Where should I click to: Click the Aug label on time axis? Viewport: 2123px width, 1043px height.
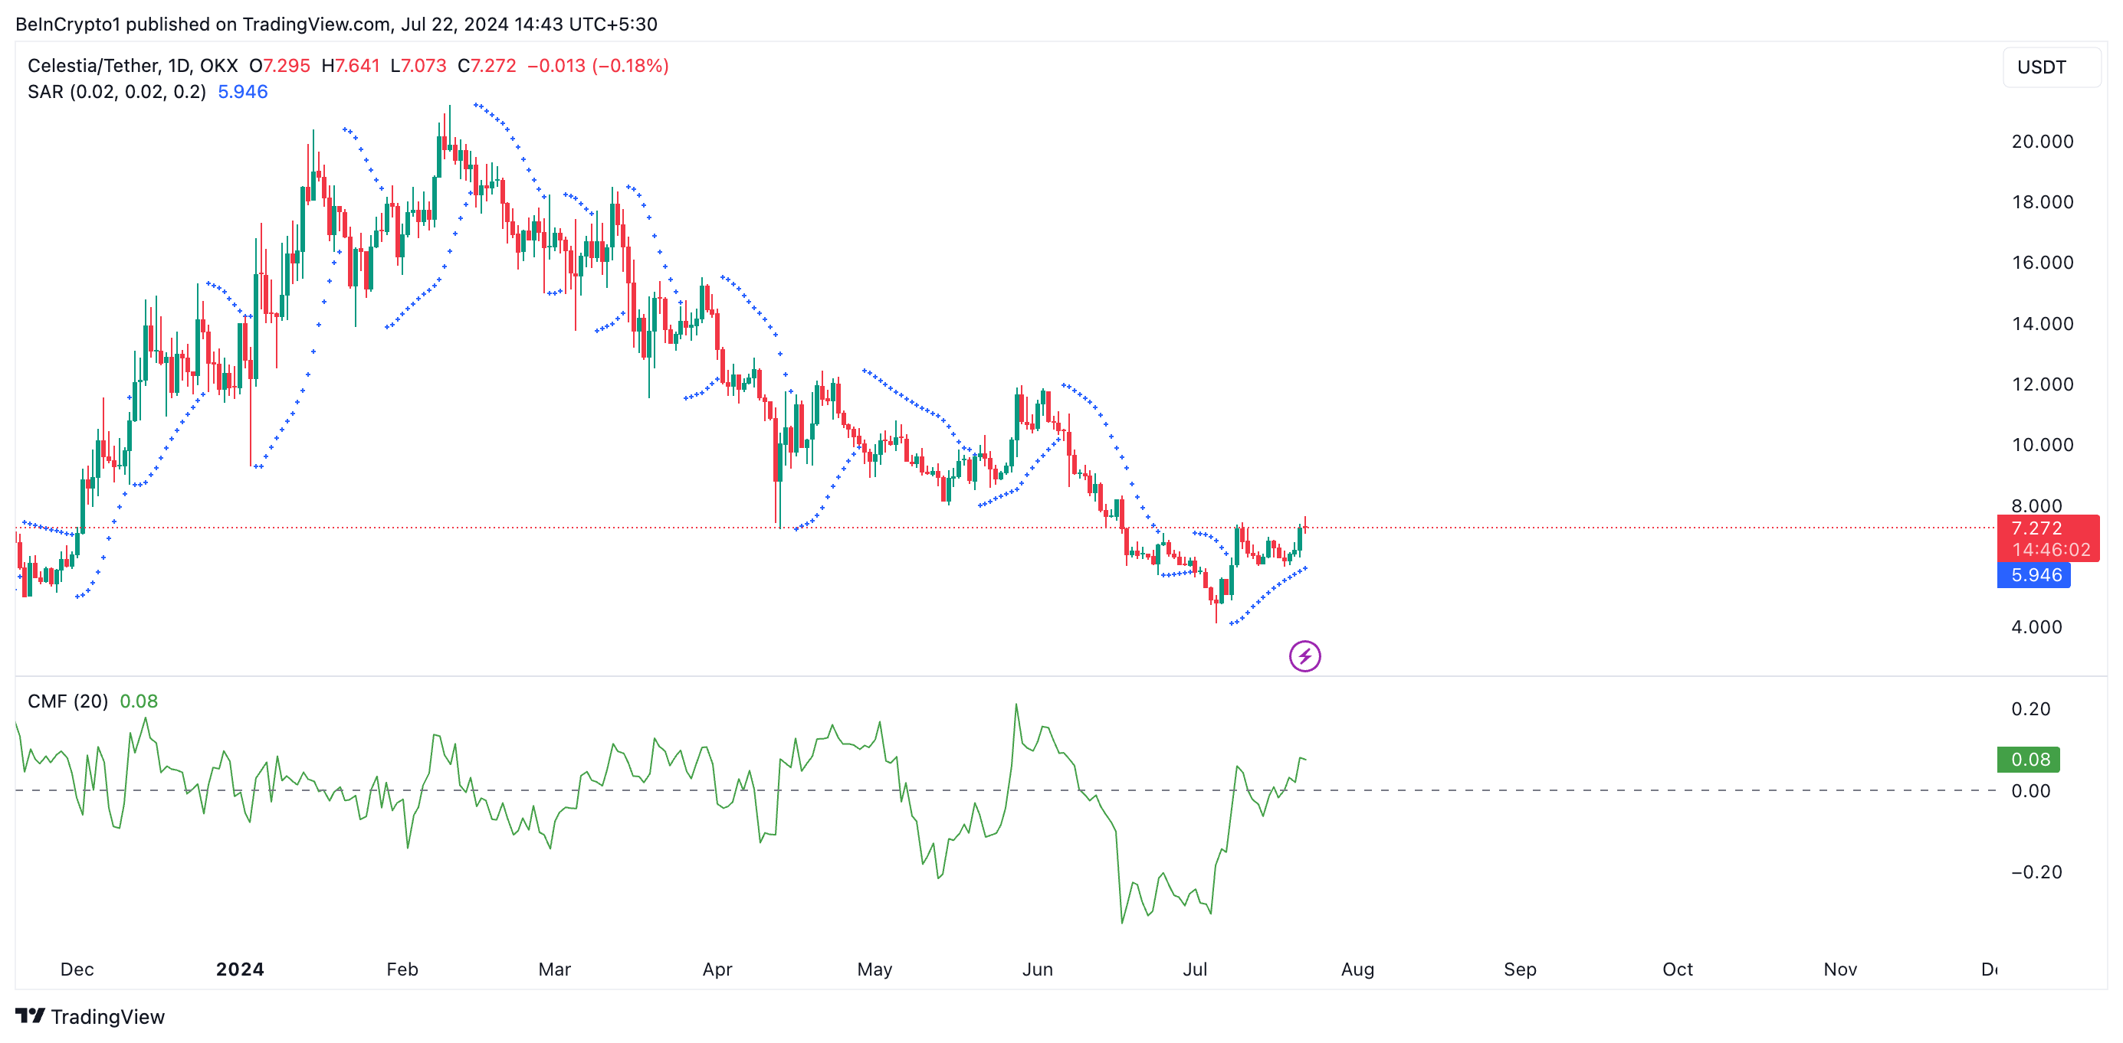(1357, 969)
